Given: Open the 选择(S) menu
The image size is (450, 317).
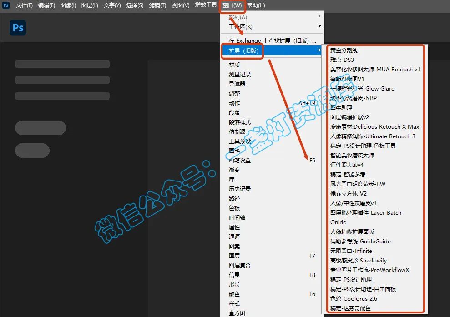Looking at the screenshot, I should click(135, 5).
